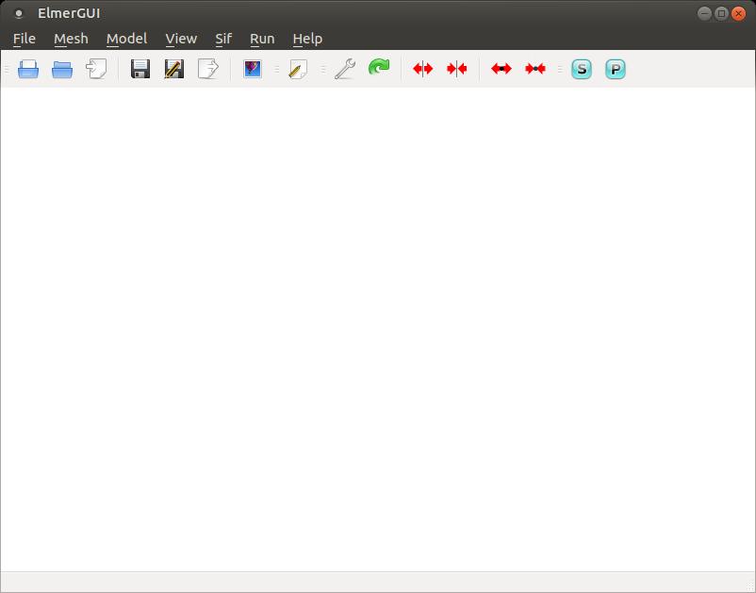The height and width of the screenshot is (593, 756).
Task: Launch postprocessor with the P icon
Action: click(616, 69)
